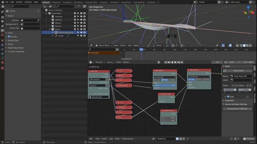The image size is (257, 144).
Task: Switch to the Modeling workspace tab
Action: (56, 2)
